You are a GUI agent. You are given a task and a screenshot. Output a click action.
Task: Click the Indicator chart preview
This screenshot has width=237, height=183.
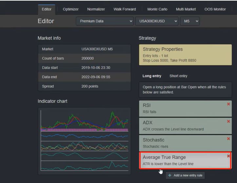pyautogui.click(x=84, y=140)
